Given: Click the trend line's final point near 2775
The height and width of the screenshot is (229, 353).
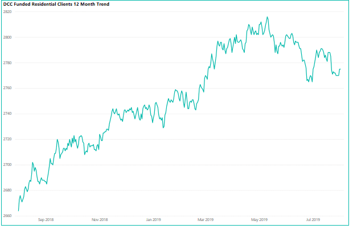Looking at the screenshot, I should (340, 69).
